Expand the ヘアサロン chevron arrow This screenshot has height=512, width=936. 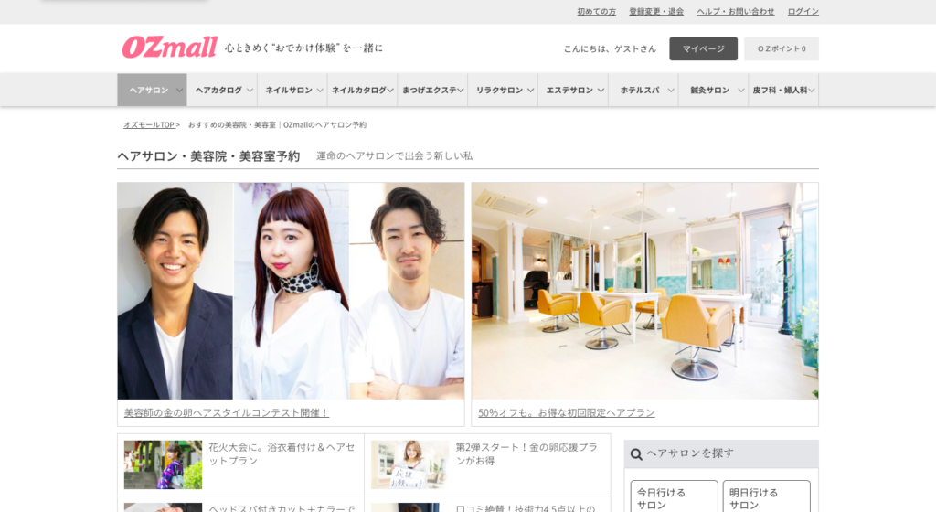[x=179, y=91]
